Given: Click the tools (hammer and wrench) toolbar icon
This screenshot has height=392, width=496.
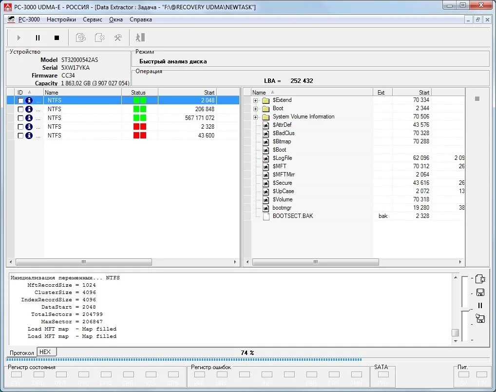Looking at the screenshot, I should coord(118,38).
